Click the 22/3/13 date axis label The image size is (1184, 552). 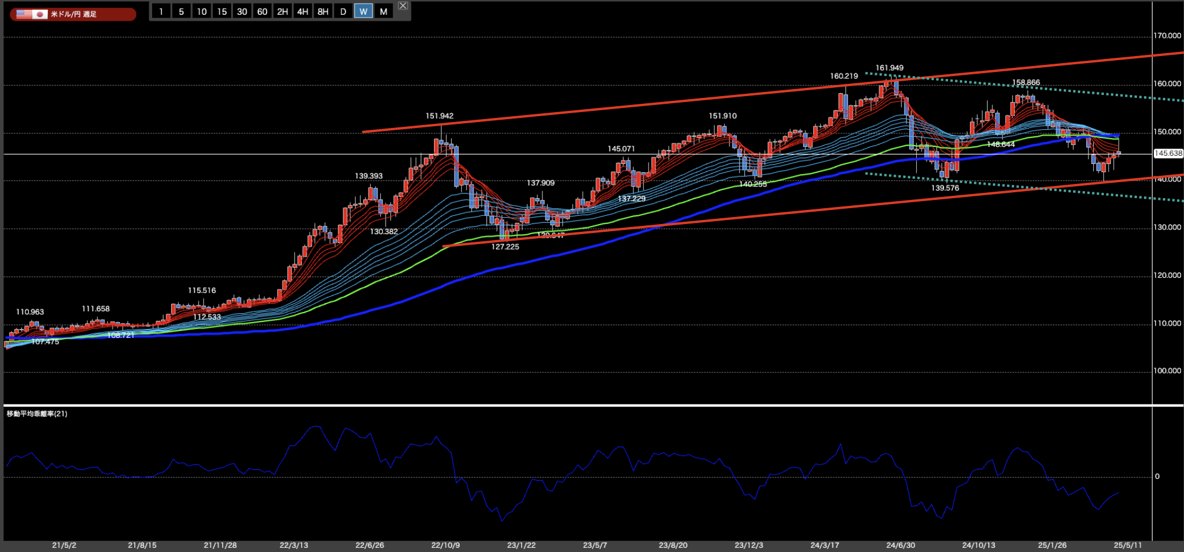(294, 546)
